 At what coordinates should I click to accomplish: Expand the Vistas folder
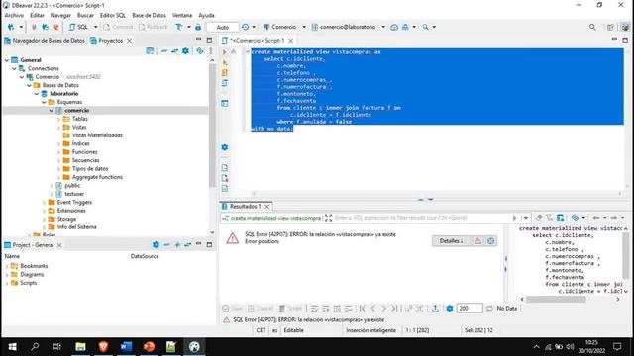[59, 128]
